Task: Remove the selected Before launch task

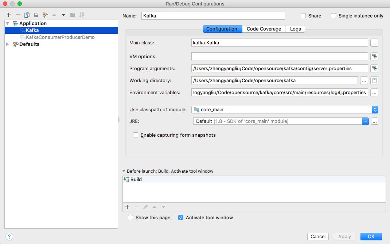Action: click(x=136, y=207)
